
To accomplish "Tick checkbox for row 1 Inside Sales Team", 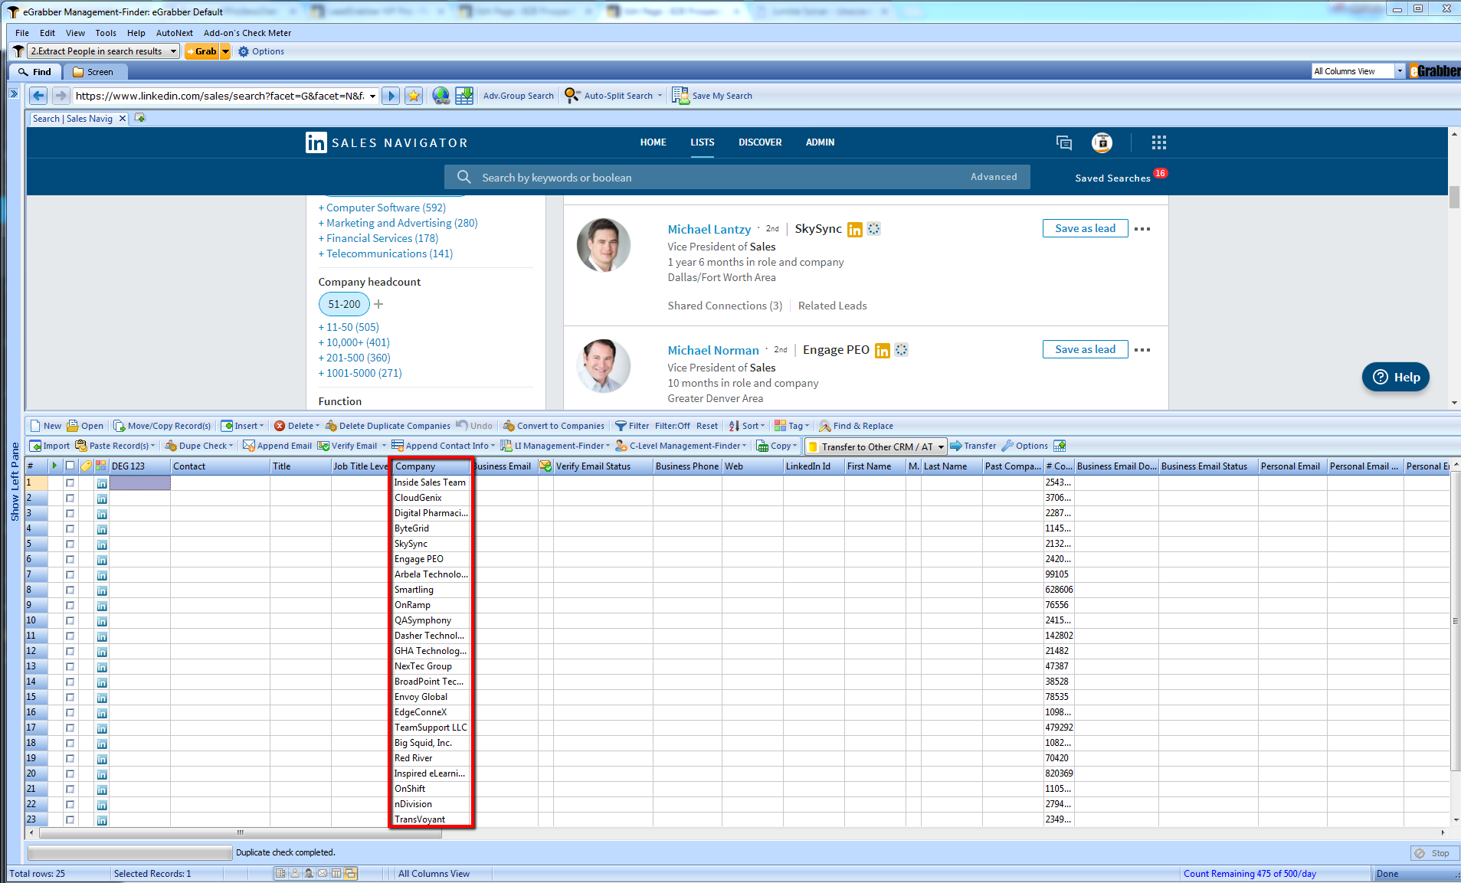I will 70,482.
